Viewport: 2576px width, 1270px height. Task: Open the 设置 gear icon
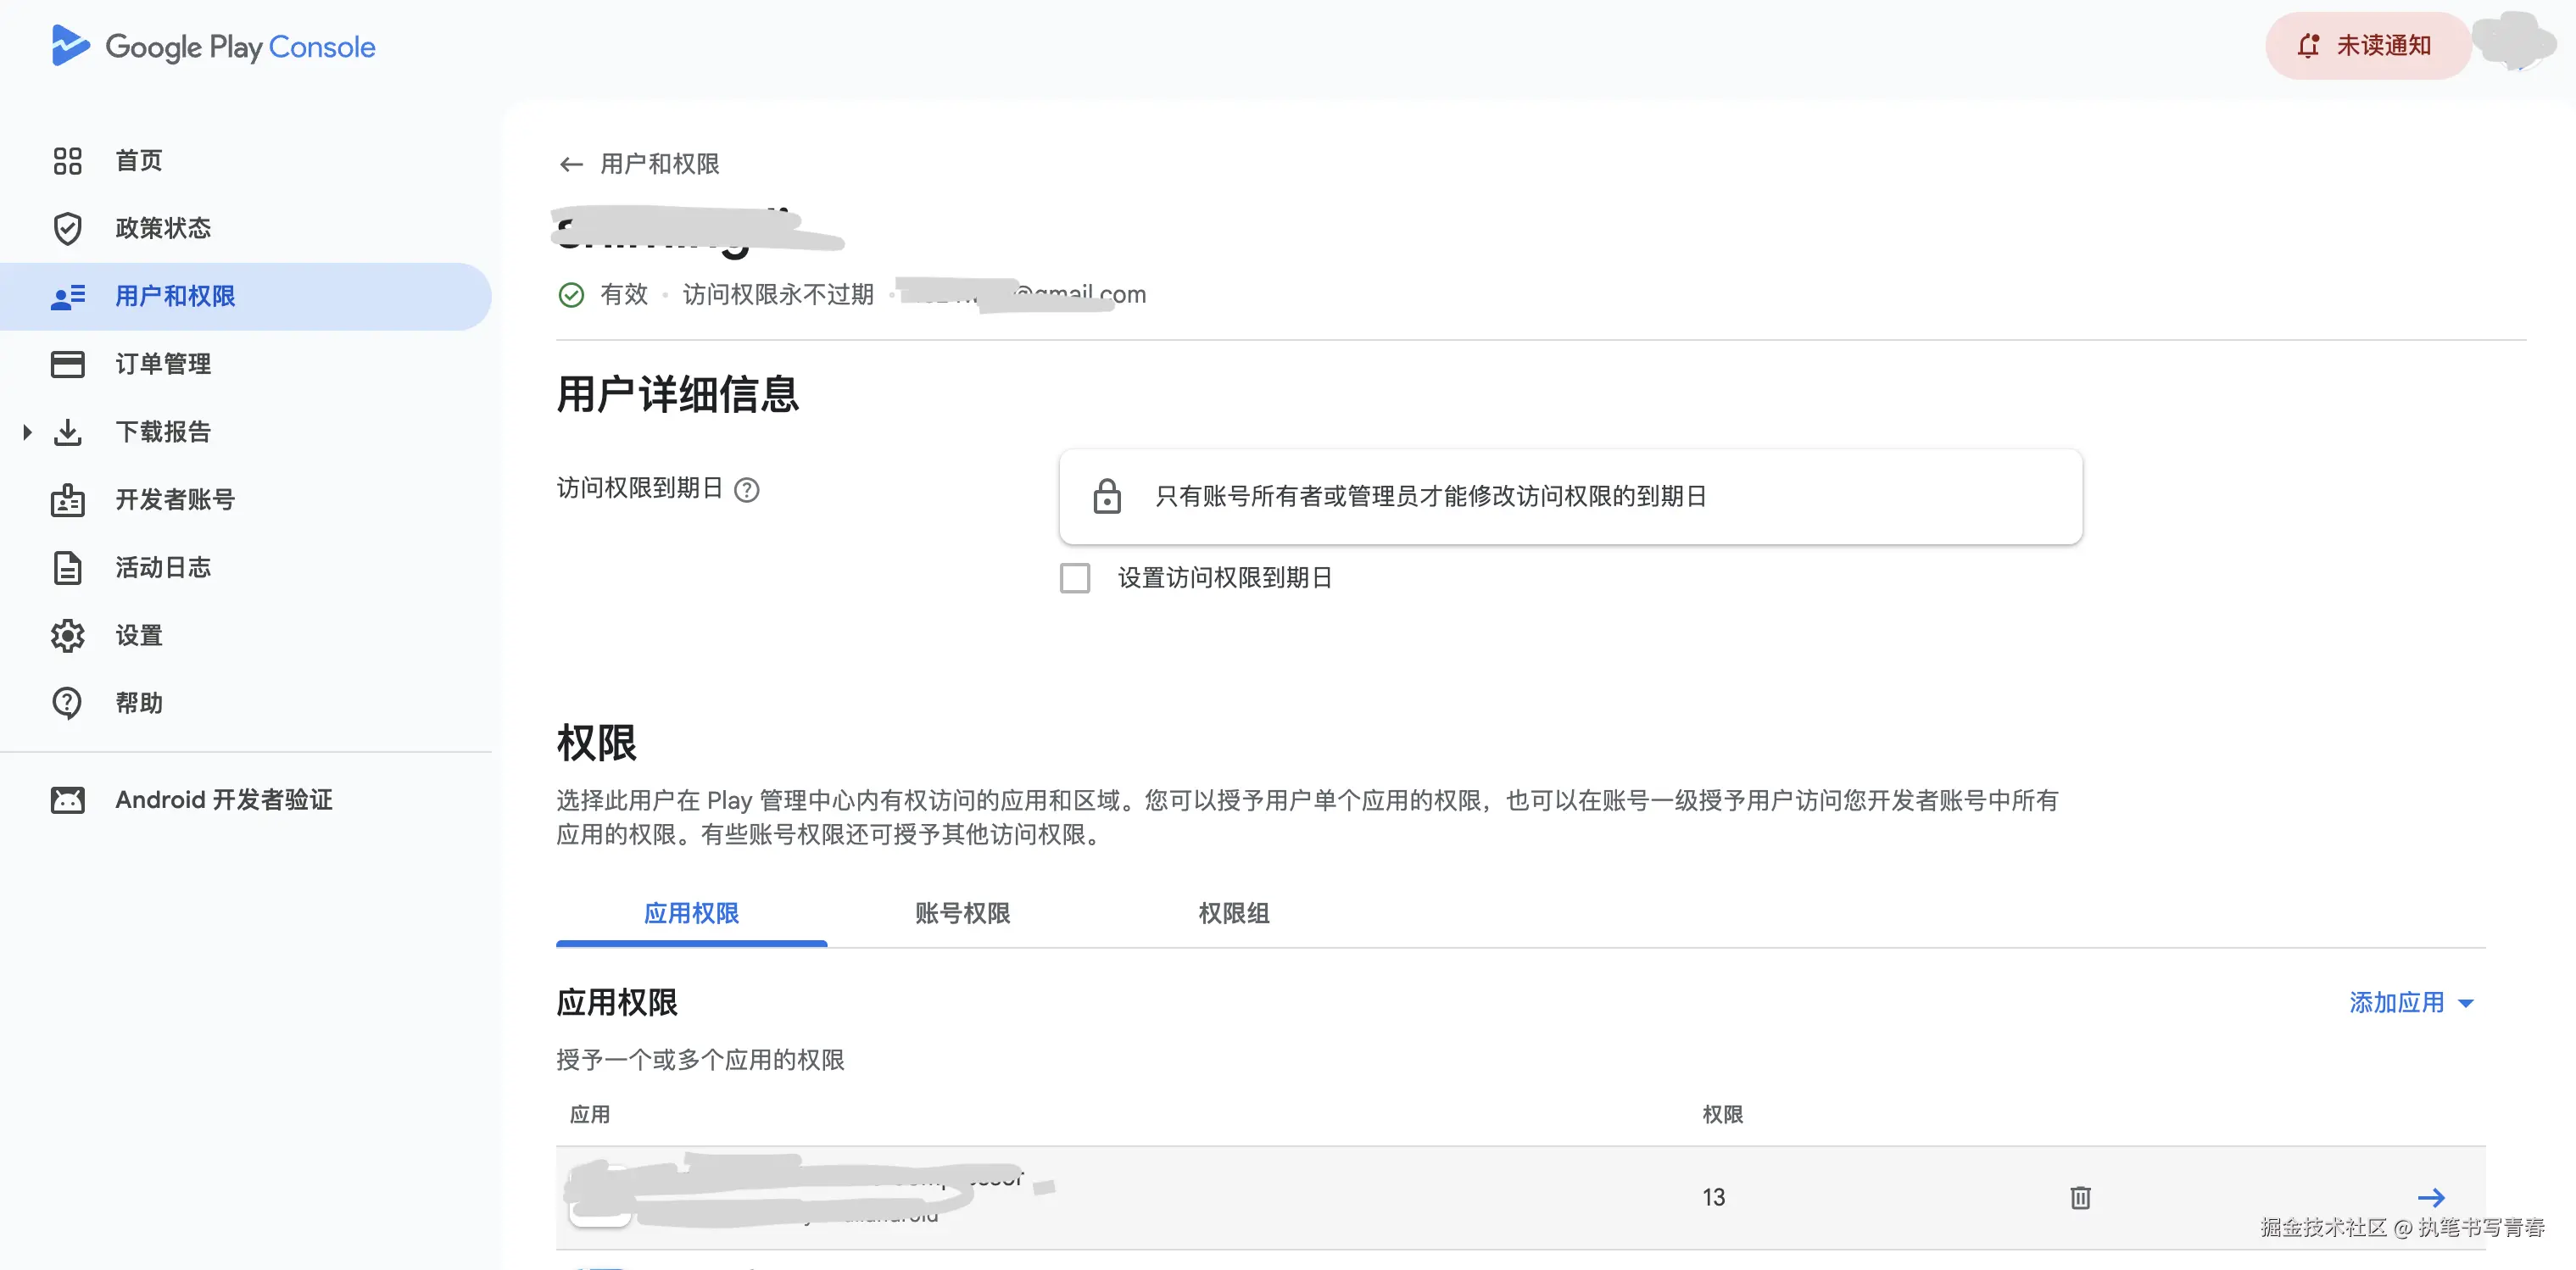67,635
